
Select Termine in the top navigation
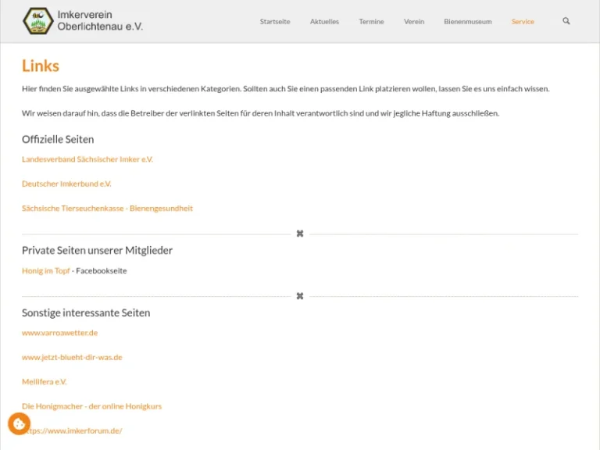coord(371,22)
